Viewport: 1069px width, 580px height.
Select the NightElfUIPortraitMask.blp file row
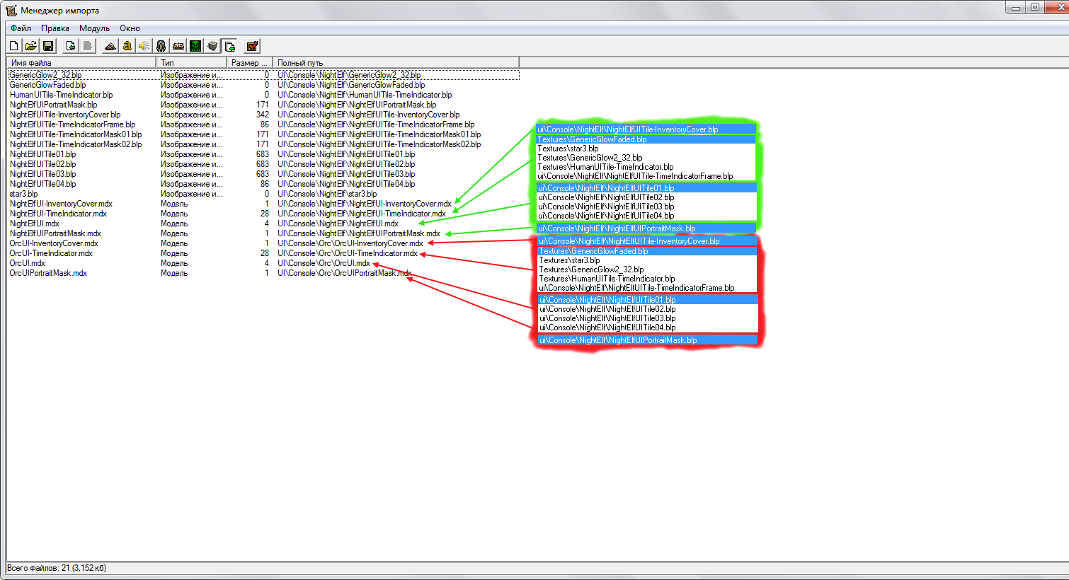[263, 105]
